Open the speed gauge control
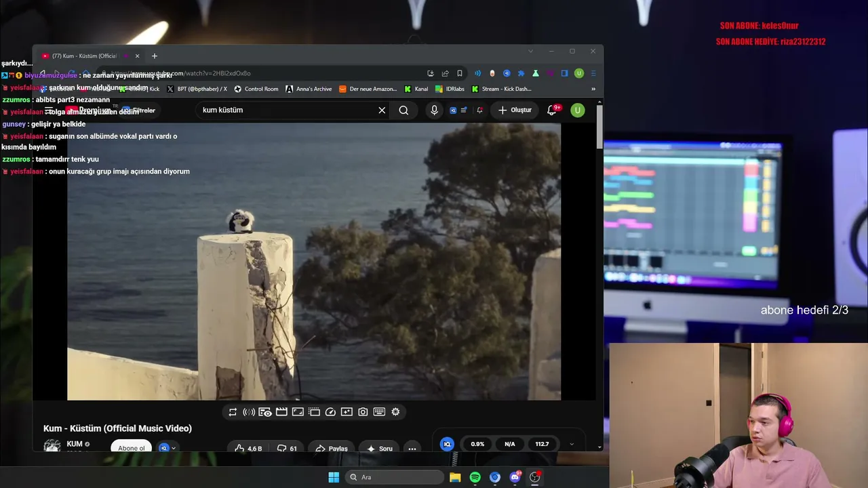Image resolution: width=868 pixels, height=488 pixels. (x=330, y=412)
